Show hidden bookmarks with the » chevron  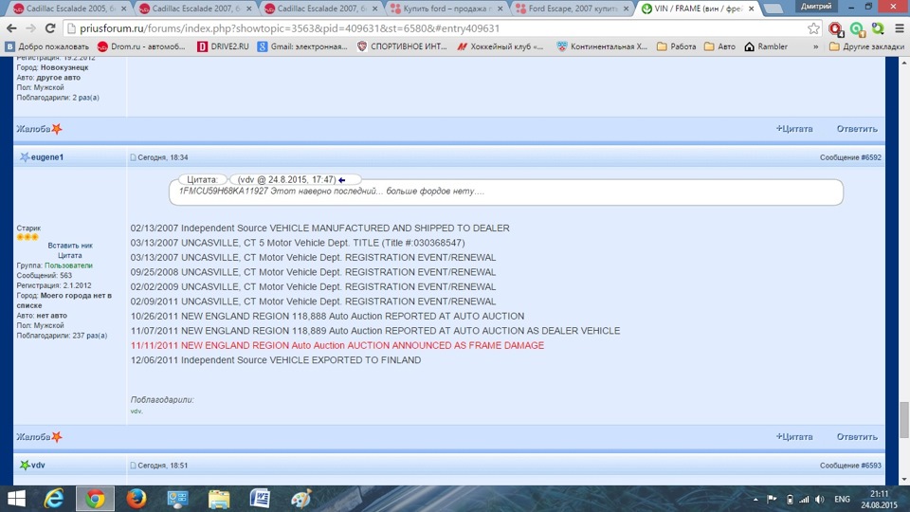coord(815,46)
